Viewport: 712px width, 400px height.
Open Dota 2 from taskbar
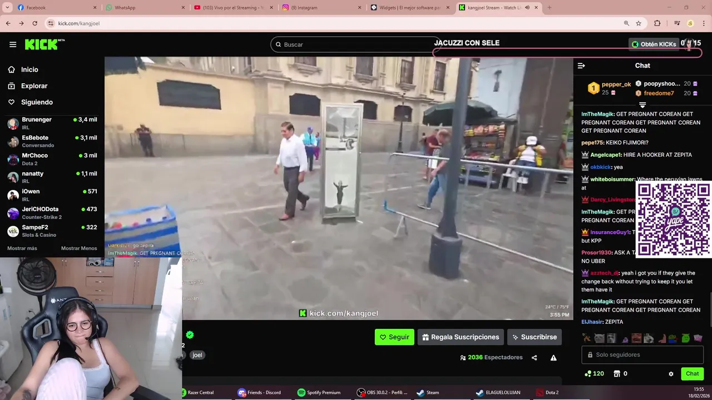(547, 393)
